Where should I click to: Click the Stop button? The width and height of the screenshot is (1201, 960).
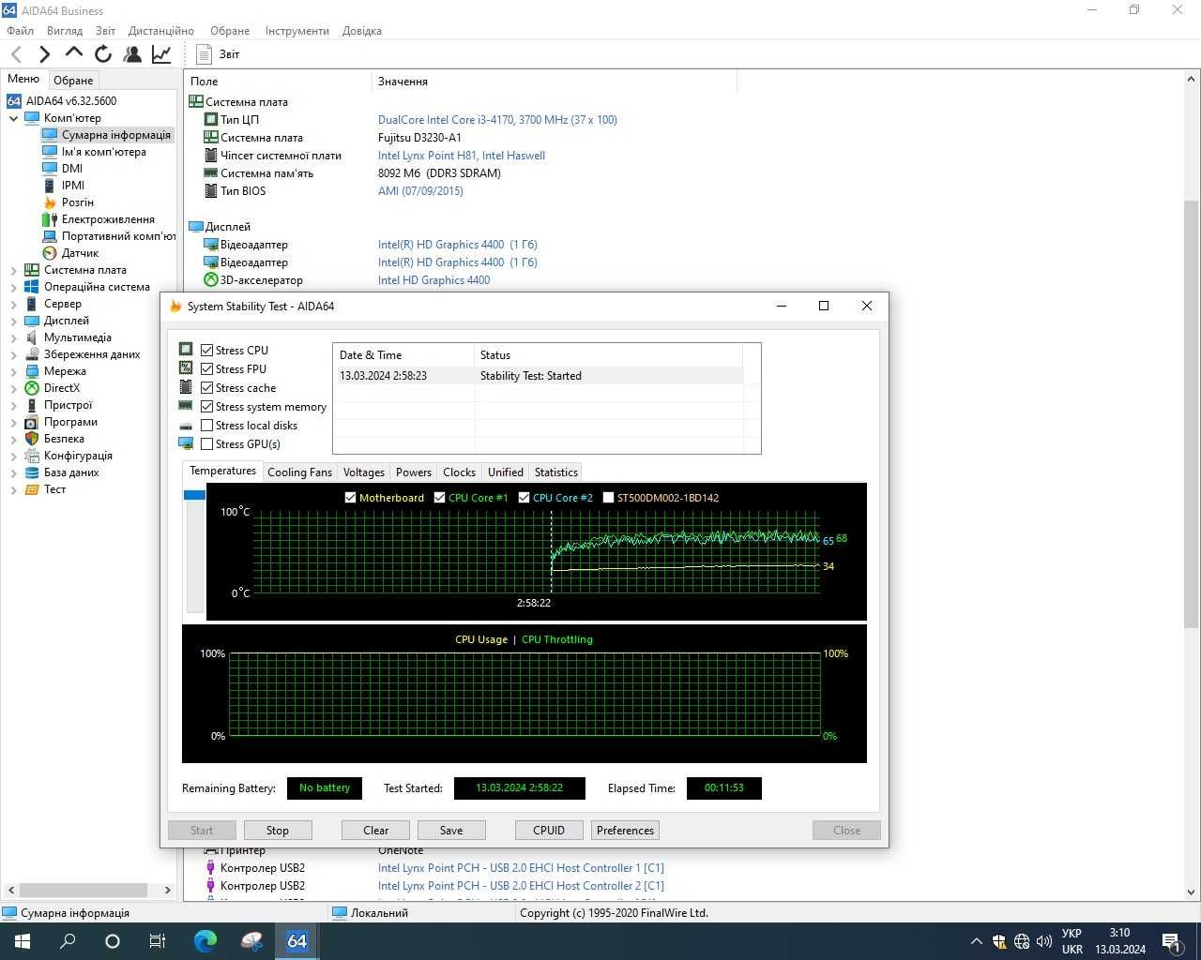tap(278, 831)
